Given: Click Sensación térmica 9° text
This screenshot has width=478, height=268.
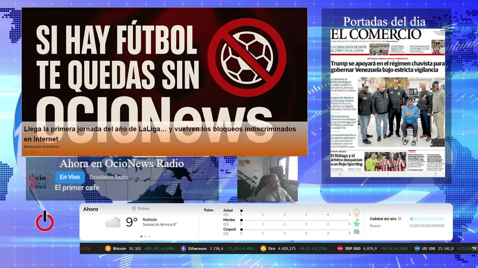Looking at the screenshot, I should tap(159, 224).
